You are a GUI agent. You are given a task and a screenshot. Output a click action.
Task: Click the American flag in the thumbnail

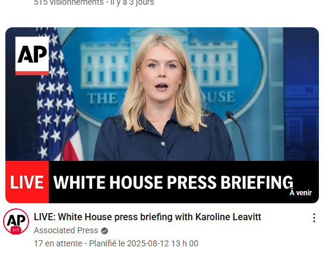click(56, 94)
